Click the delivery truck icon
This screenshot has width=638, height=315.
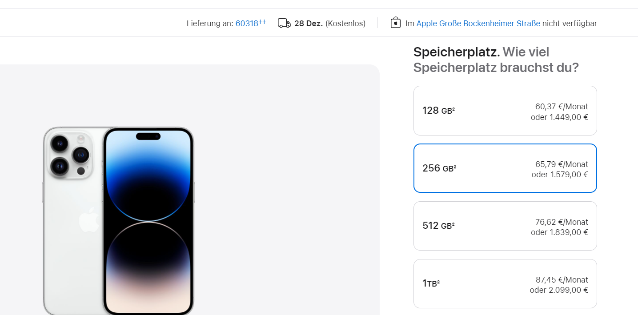(x=284, y=23)
